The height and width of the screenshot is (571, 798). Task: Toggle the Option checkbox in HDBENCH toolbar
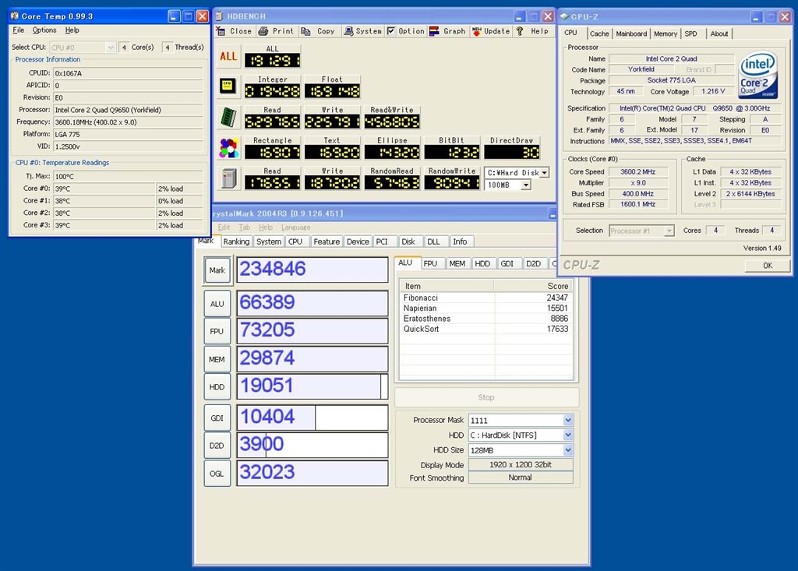point(391,31)
